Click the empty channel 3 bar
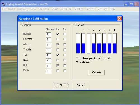The height and width of the screenshot is (105, 140). [88, 43]
